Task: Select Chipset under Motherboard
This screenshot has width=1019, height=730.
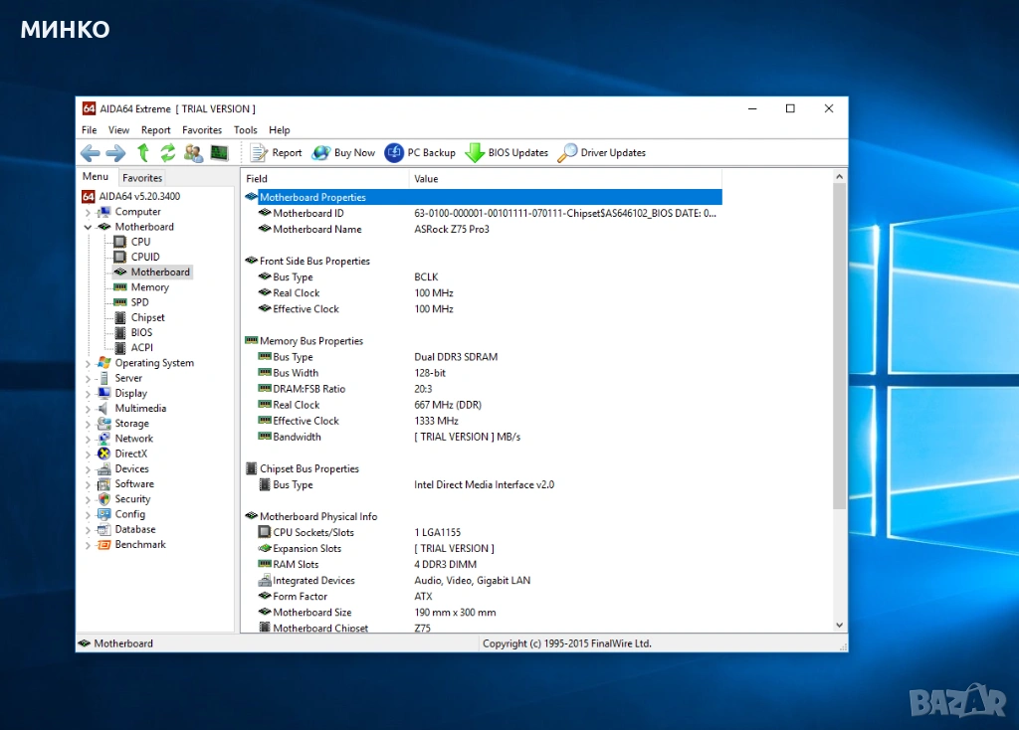Action: click(147, 317)
